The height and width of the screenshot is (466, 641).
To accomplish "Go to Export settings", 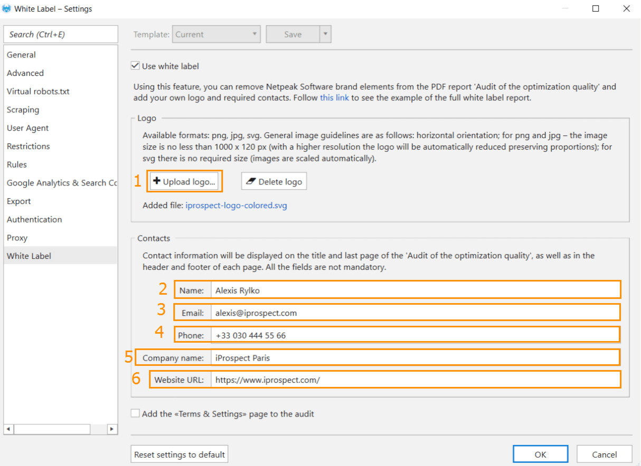I will (61, 201).
